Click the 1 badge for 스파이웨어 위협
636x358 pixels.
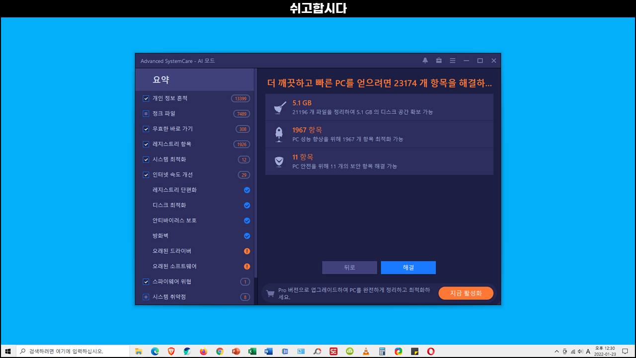(245, 282)
